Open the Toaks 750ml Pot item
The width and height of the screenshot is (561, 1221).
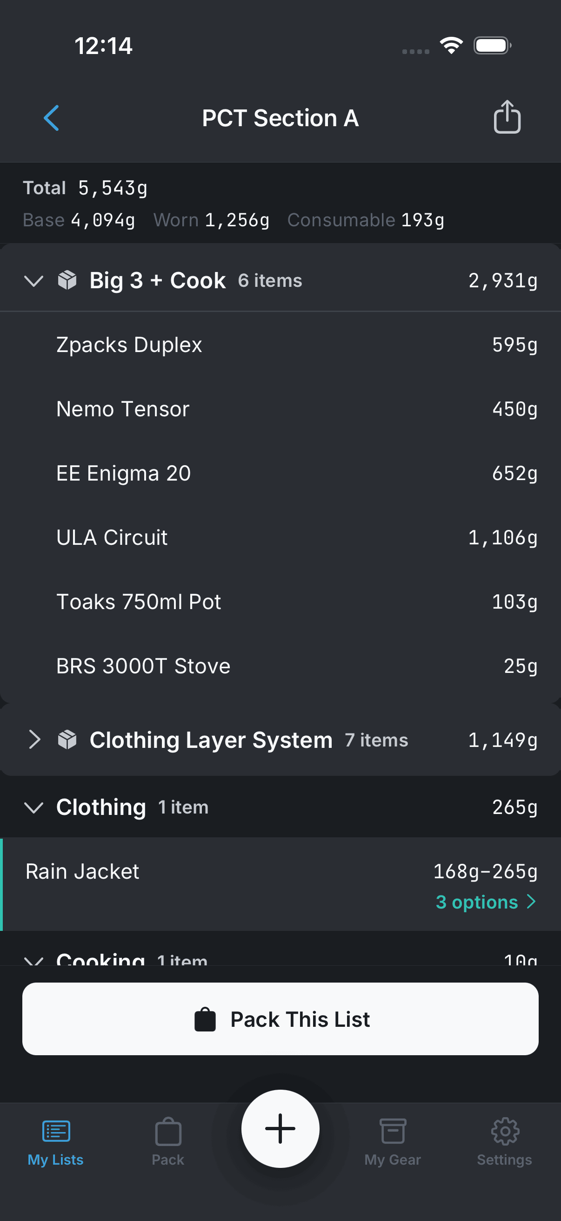coord(280,602)
